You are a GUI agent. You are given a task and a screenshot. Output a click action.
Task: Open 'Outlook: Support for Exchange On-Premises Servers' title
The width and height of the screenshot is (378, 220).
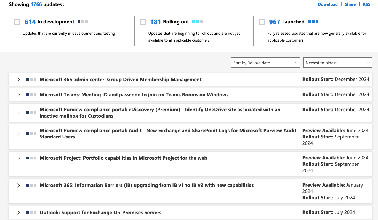(x=100, y=213)
